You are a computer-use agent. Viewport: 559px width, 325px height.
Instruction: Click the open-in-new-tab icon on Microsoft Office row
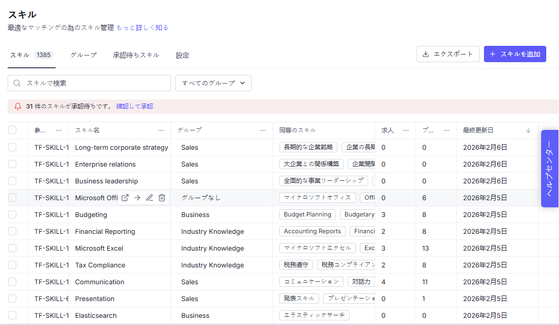pyautogui.click(x=125, y=198)
